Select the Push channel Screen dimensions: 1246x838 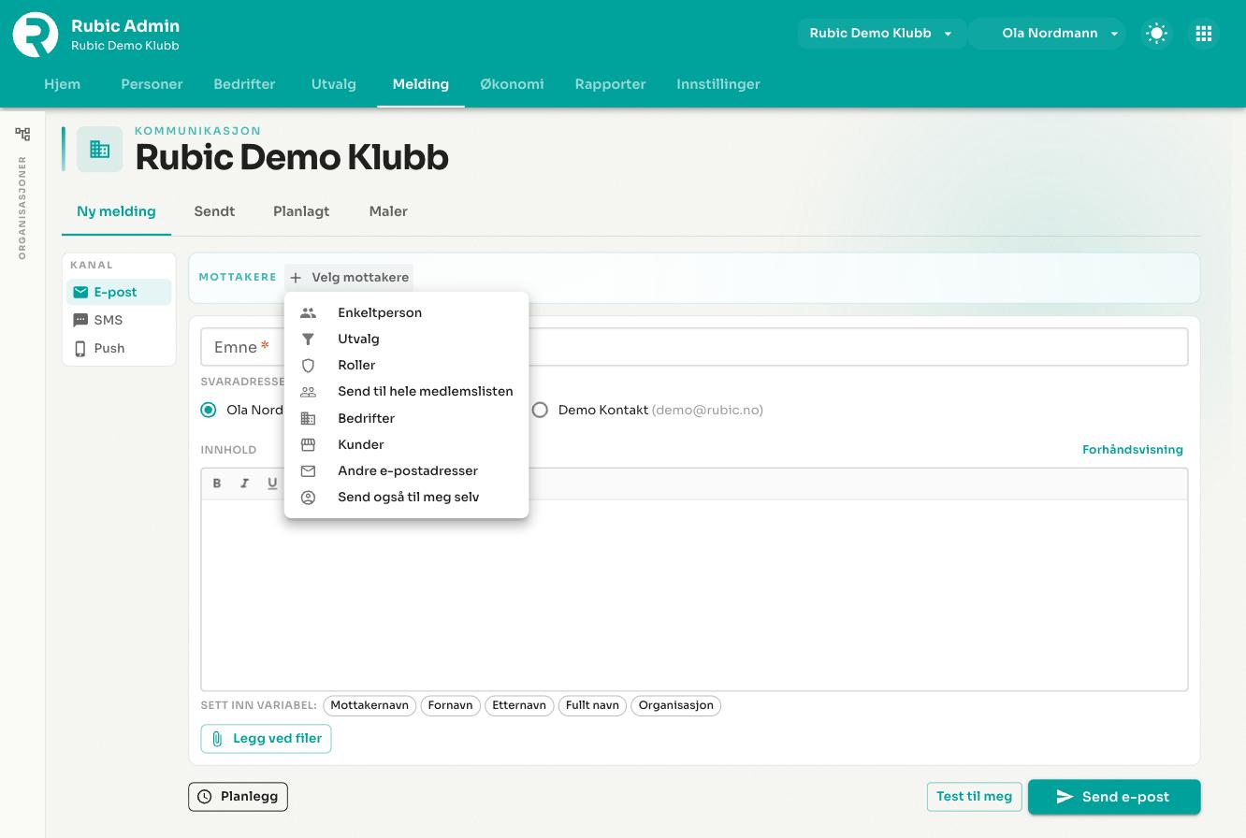click(119, 348)
